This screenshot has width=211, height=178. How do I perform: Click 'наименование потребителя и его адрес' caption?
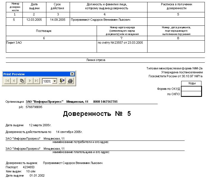tap(80, 142)
